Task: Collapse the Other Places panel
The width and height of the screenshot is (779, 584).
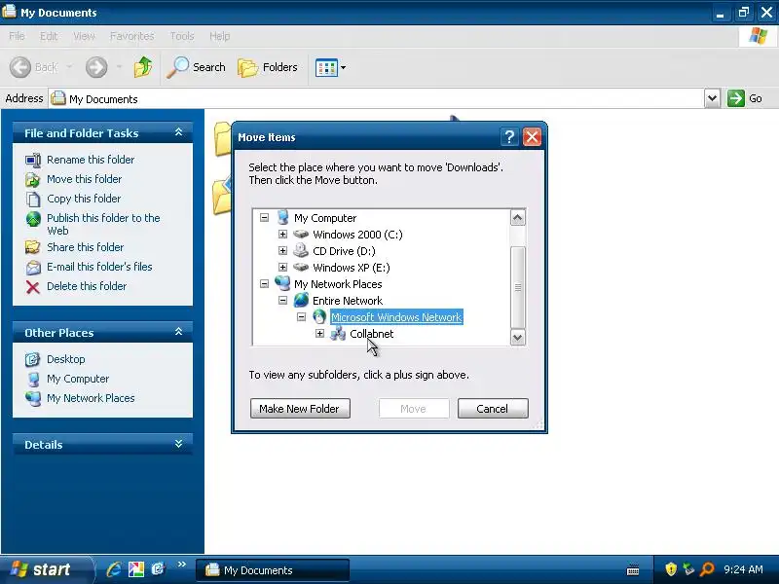Action: pyautogui.click(x=179, y=332)
